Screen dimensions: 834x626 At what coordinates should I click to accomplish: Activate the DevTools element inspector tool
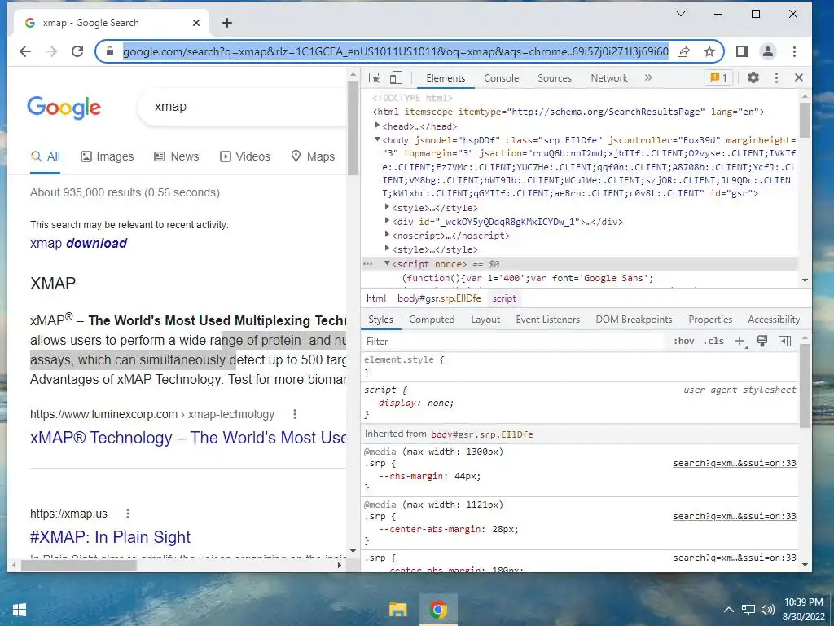coord(374,77)
